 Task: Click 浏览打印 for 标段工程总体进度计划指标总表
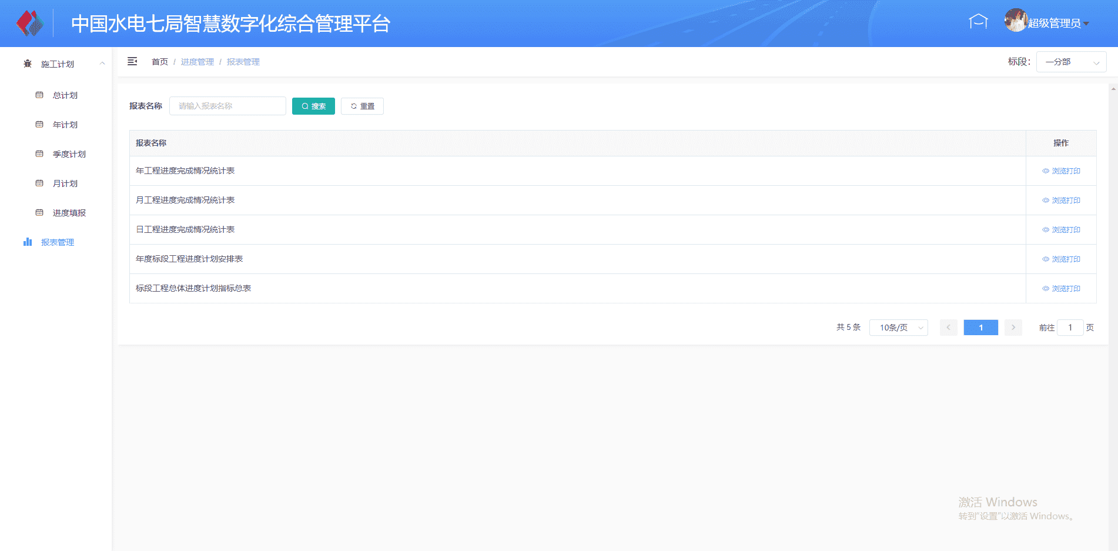[1061, 289]
